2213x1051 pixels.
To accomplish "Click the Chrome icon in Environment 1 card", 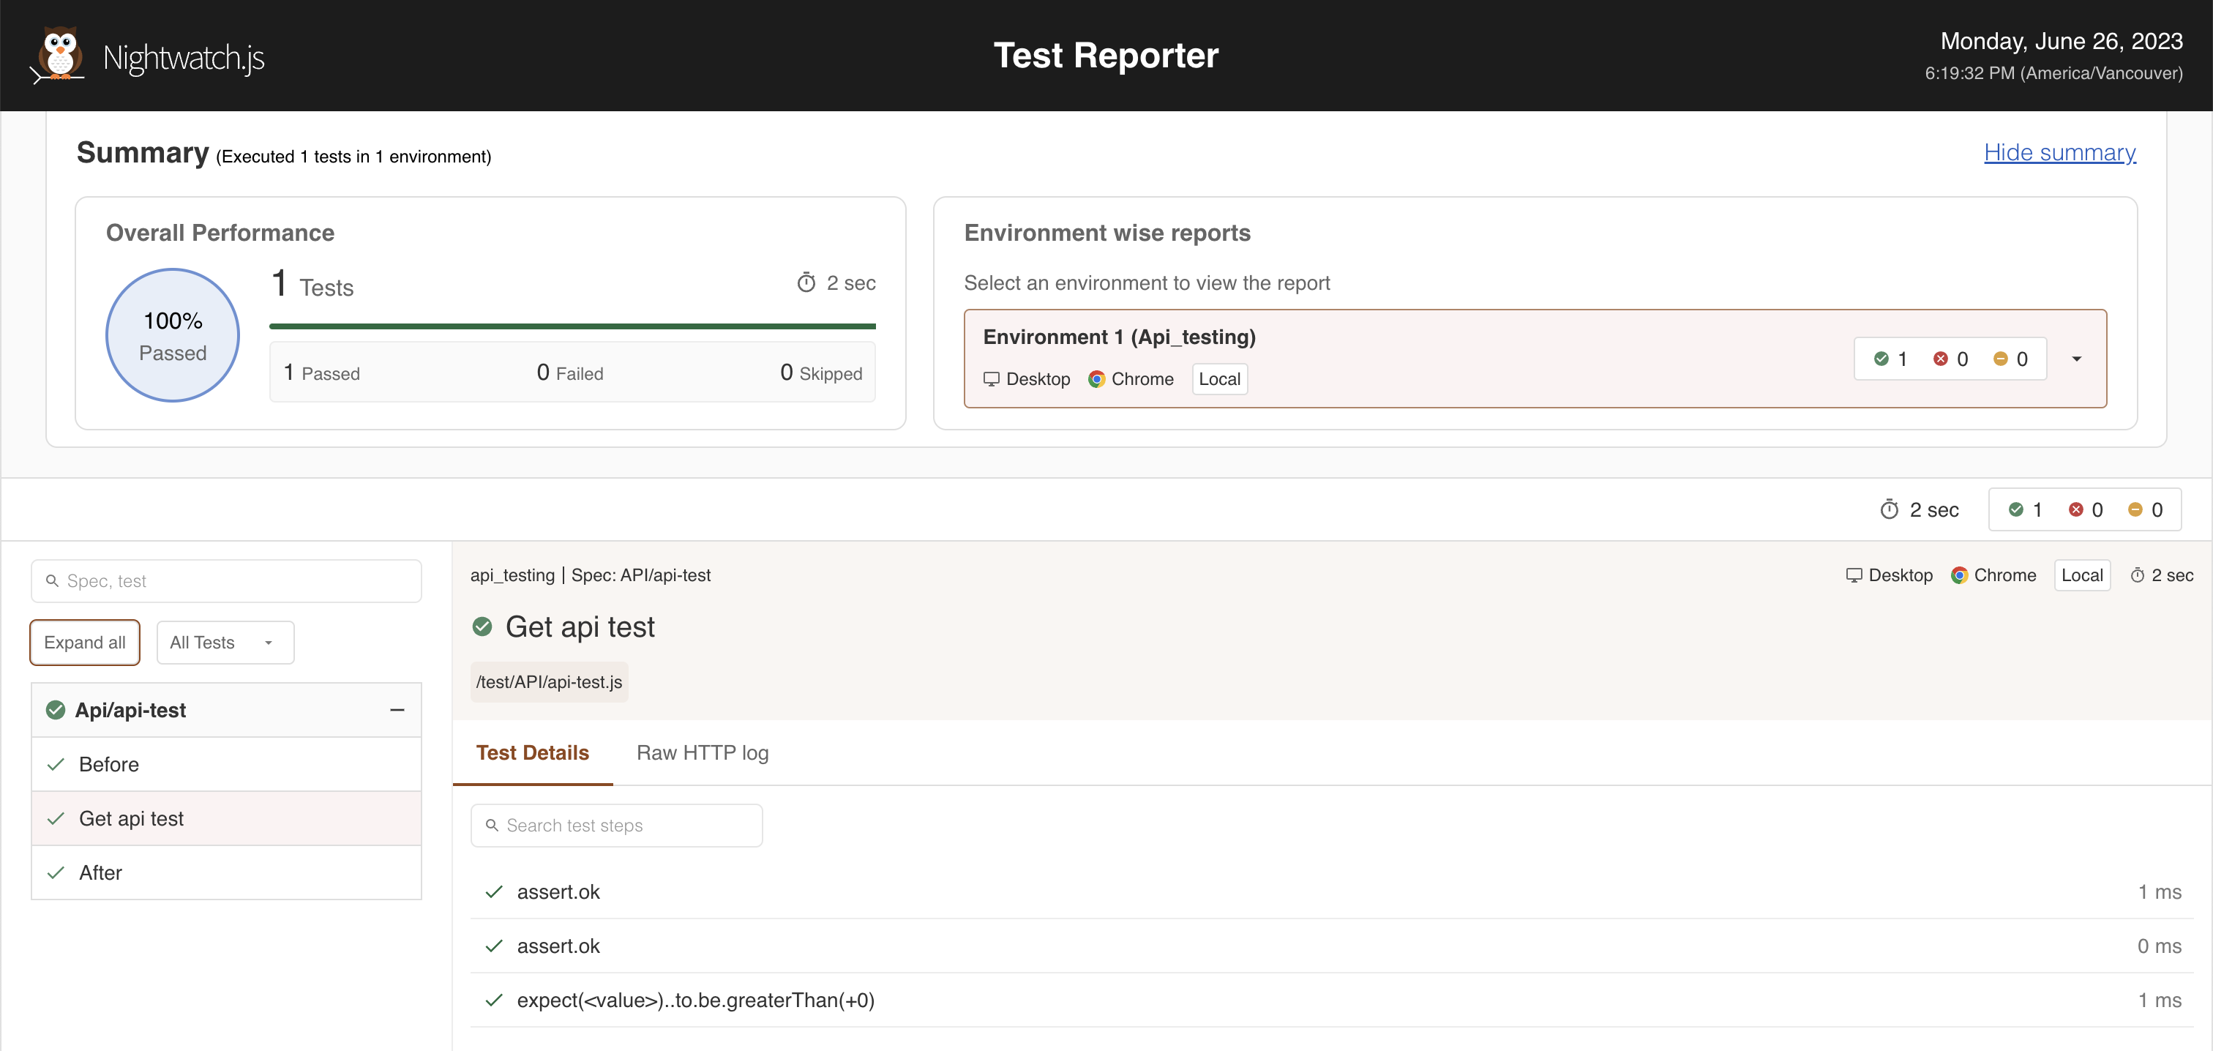I will coord(1096,379).
